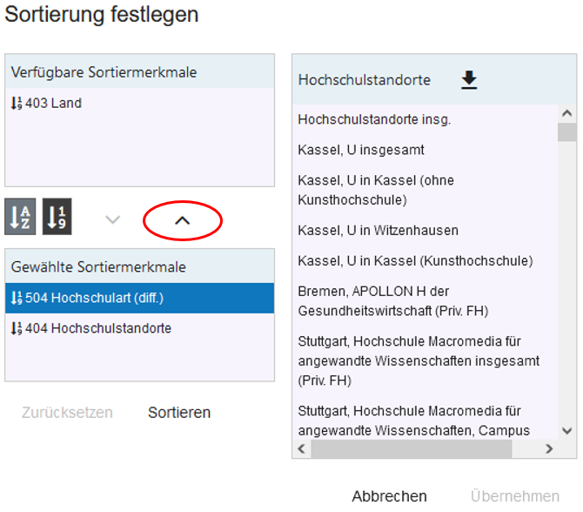Move selected criterion up with chevron

(x=182, y=221)
